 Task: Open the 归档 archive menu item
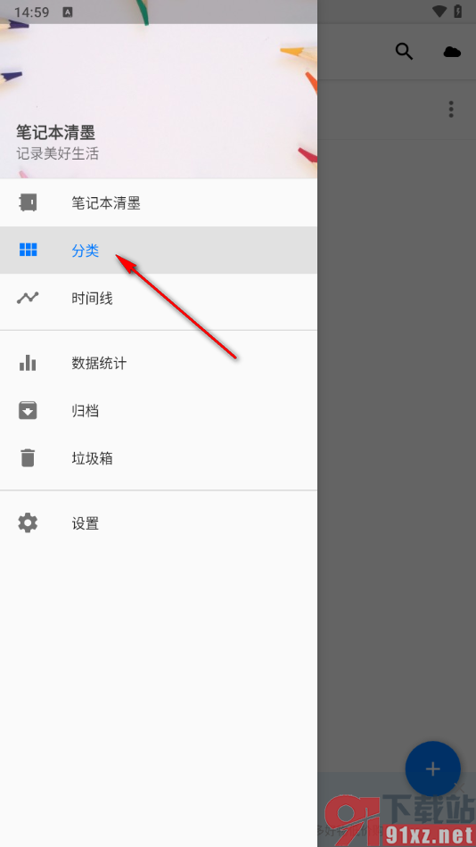pyautogui.click(x=159, y=410)
